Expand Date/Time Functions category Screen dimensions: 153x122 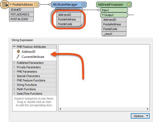pos(14,94)
